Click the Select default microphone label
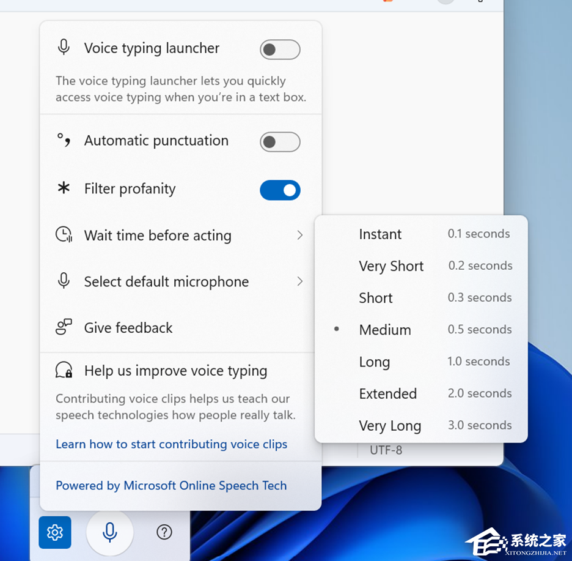Image resolution: width=572 pixels, height=561 pixels. point(166,281)
